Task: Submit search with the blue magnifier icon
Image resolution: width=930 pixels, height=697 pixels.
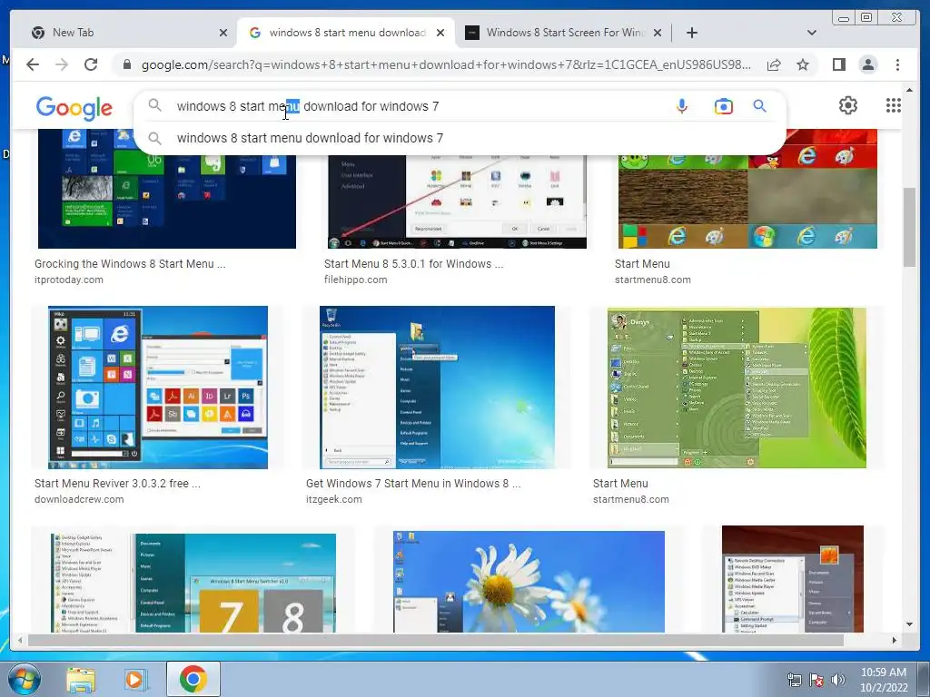Action: [x=759, y=106]
